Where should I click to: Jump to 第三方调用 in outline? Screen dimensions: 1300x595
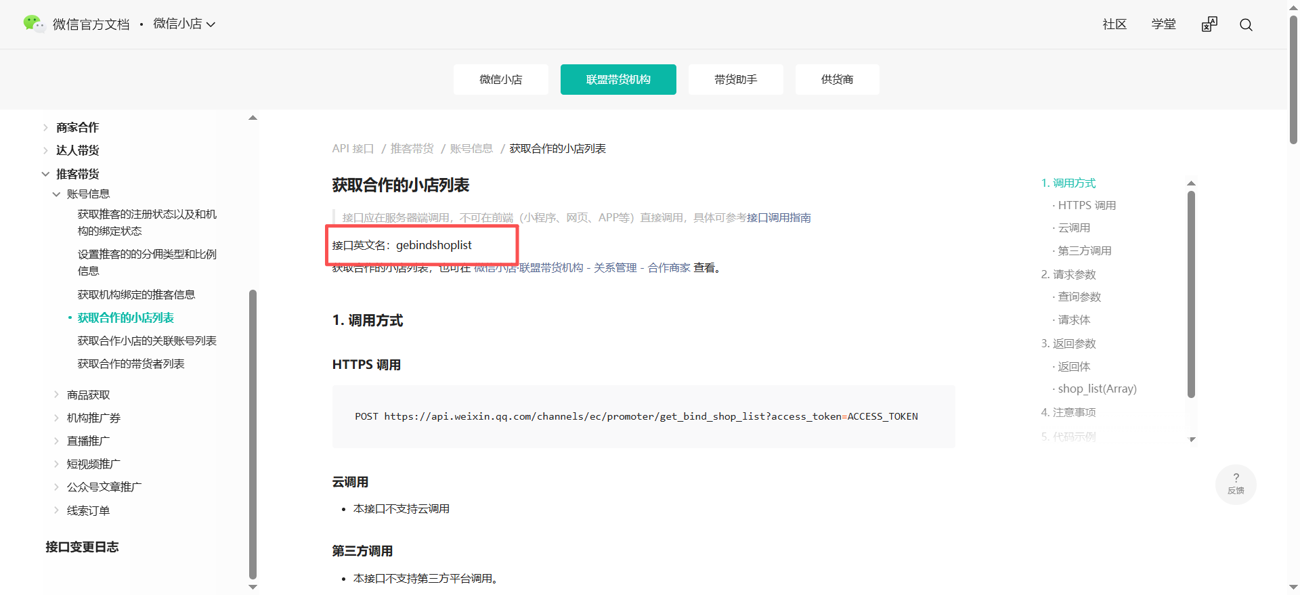(x=1085, y=250)
